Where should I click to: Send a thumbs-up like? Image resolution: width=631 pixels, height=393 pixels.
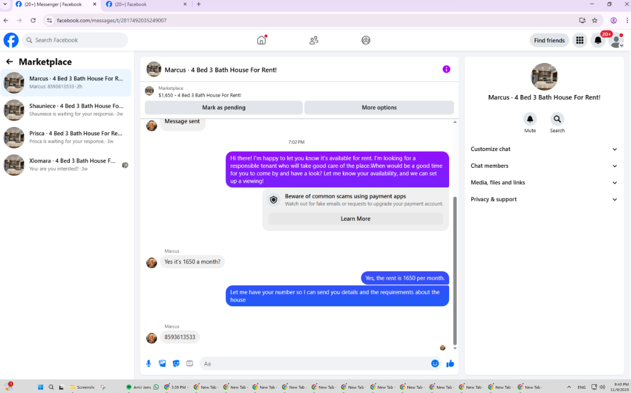[x=450, y=364]
